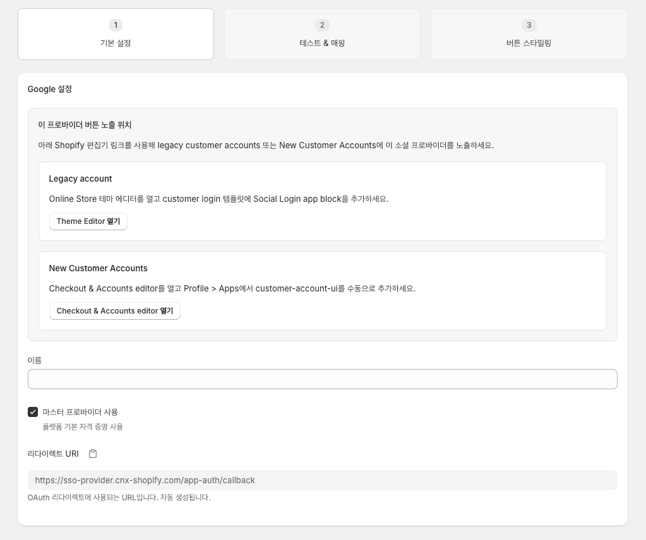Go to the 버튼 스타일링 tab
The width and height of the screenshot is (646, 540).
(529, 43)
